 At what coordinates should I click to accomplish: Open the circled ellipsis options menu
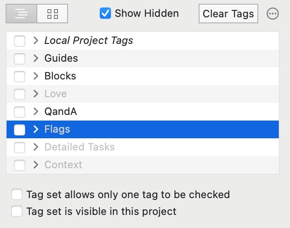[x=273, y=14]
